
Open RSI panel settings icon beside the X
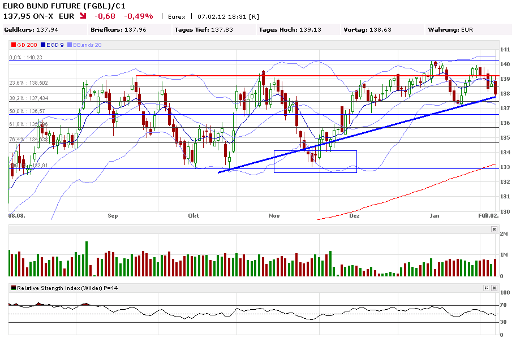(x=487, y=288)
